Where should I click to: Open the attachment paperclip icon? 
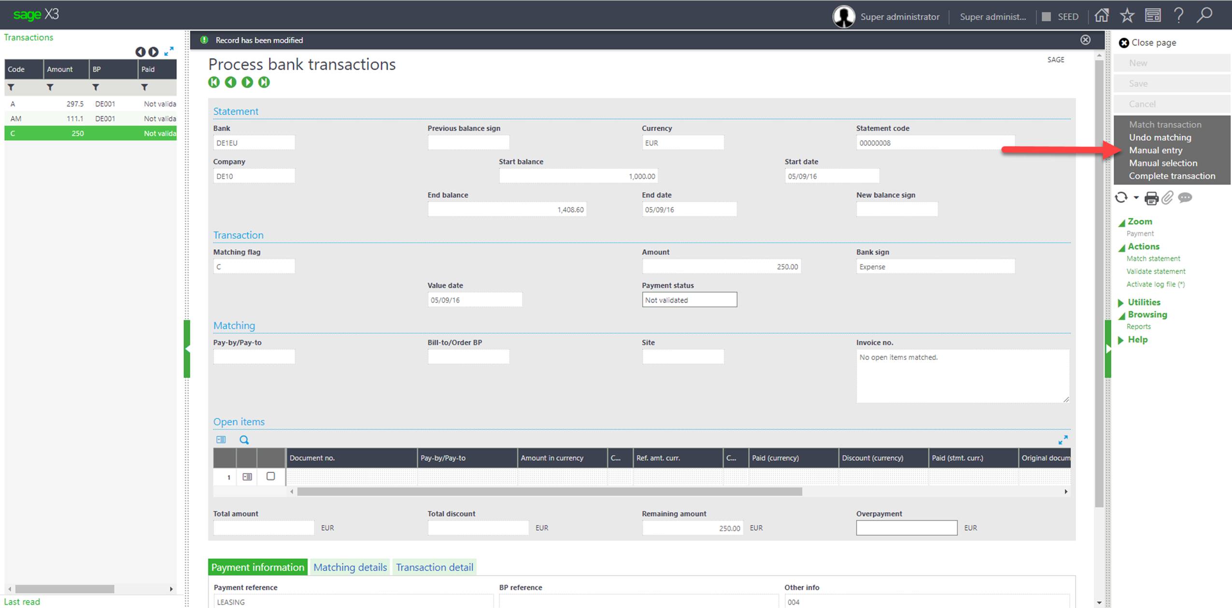coord(1167,198)
